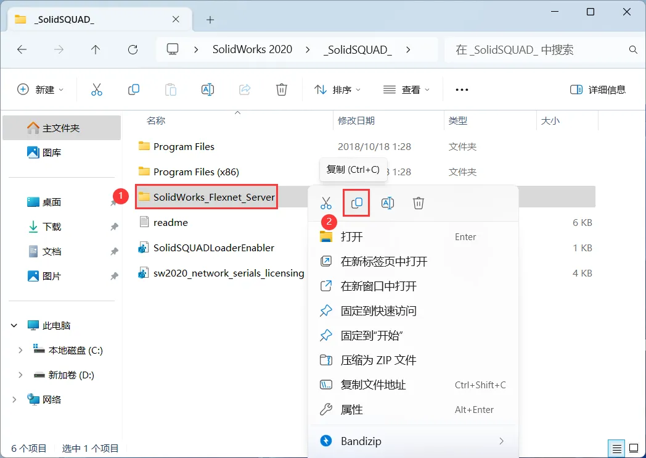This screenshot has height=458, width=646.
Task: Click Cut icon in context menu
Action: point(326,203)
